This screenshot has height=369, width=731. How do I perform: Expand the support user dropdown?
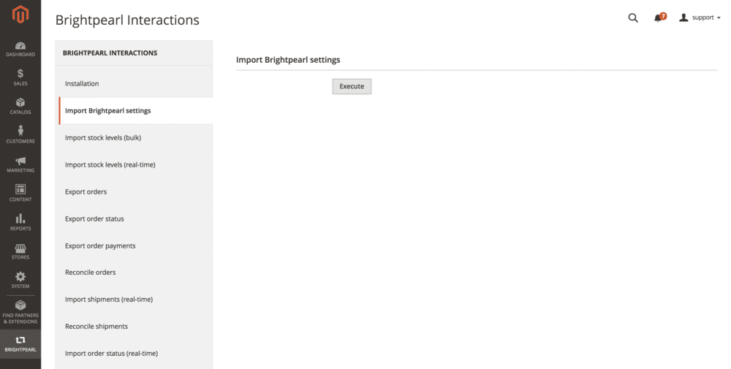pyautogui.click(x=700, y=18)
